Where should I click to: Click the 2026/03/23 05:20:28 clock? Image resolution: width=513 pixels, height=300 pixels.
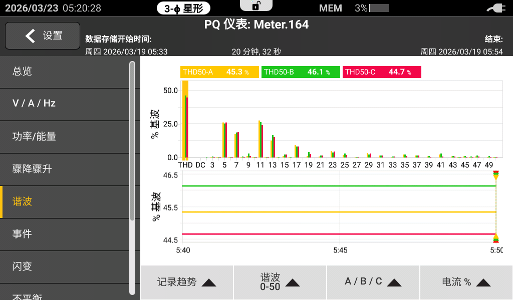tap(53, 8)
